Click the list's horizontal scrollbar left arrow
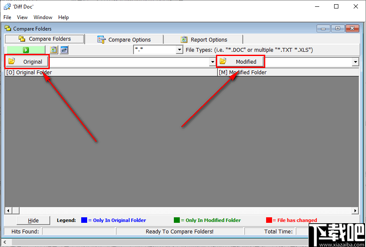The height and width of the screenshot is (247, 366). [x=8, y=211]
